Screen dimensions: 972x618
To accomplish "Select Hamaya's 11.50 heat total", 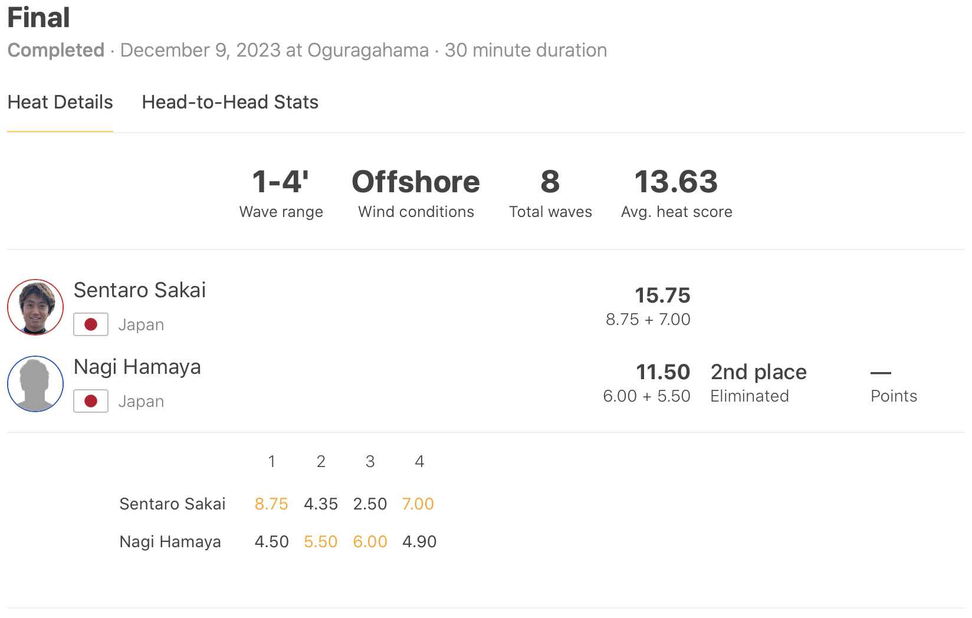I will [662, 372].
